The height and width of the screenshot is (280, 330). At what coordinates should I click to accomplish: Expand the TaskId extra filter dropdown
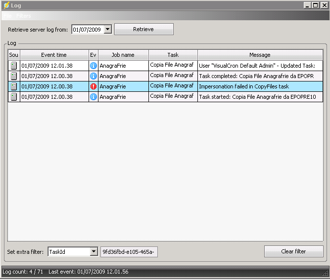click(94, 252)
